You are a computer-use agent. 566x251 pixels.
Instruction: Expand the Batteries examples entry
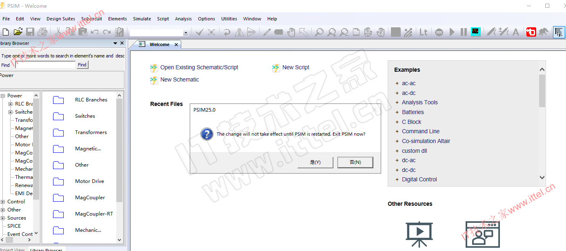tap(397, 112)
